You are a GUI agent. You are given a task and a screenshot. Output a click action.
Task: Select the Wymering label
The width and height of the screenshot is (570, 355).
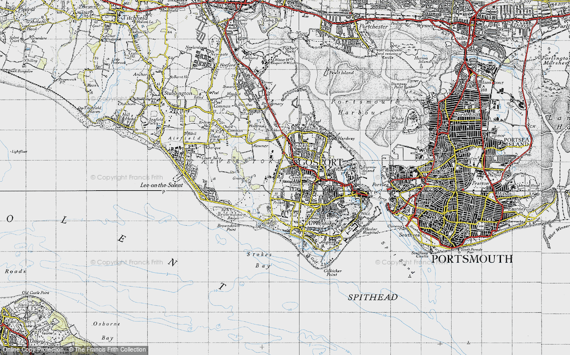428,26
